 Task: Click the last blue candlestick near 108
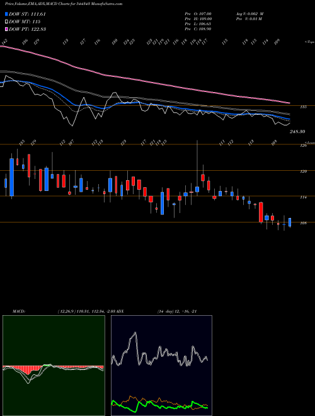pyautogui.click(x=290, y=222)
